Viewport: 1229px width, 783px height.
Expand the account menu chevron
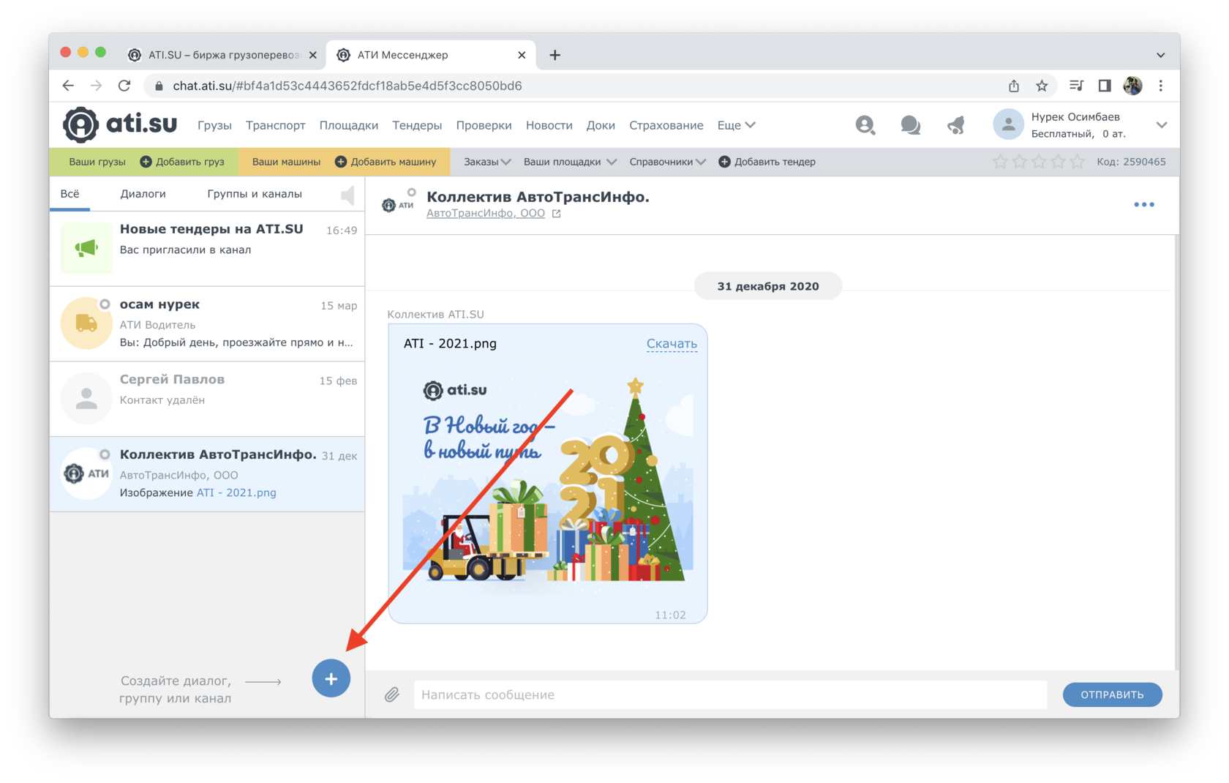click(x=1161, y=125)
